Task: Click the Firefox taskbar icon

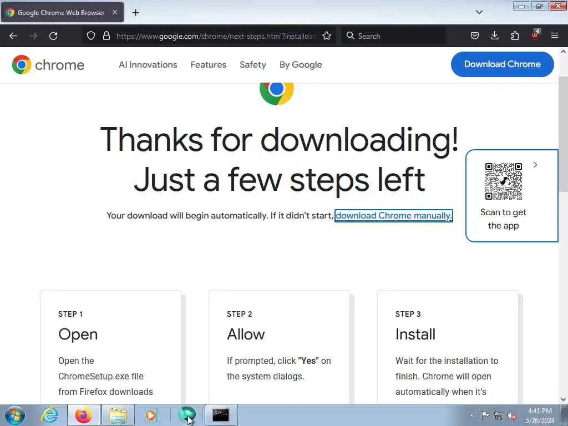Action: [84, 415]
